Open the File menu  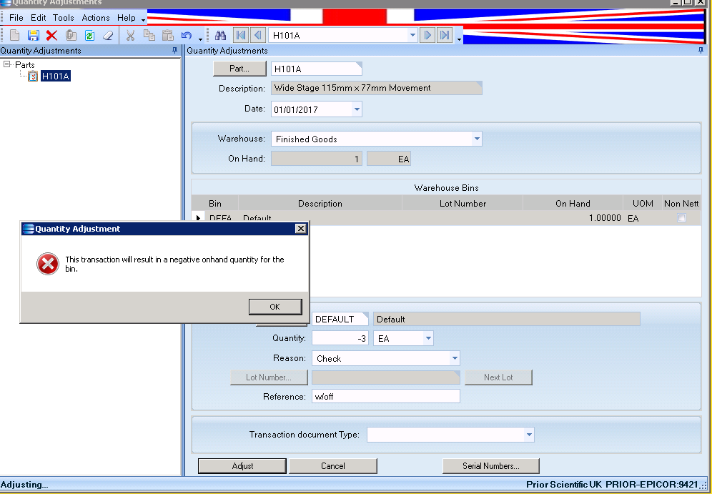click(x=16, y=18)
